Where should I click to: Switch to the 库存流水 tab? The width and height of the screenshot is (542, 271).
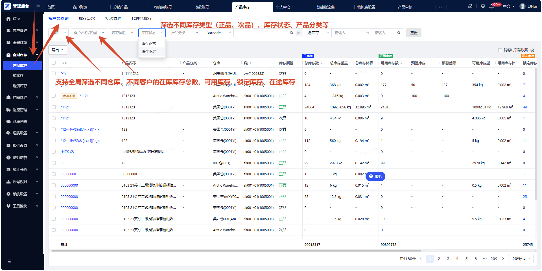pos(87,18)
